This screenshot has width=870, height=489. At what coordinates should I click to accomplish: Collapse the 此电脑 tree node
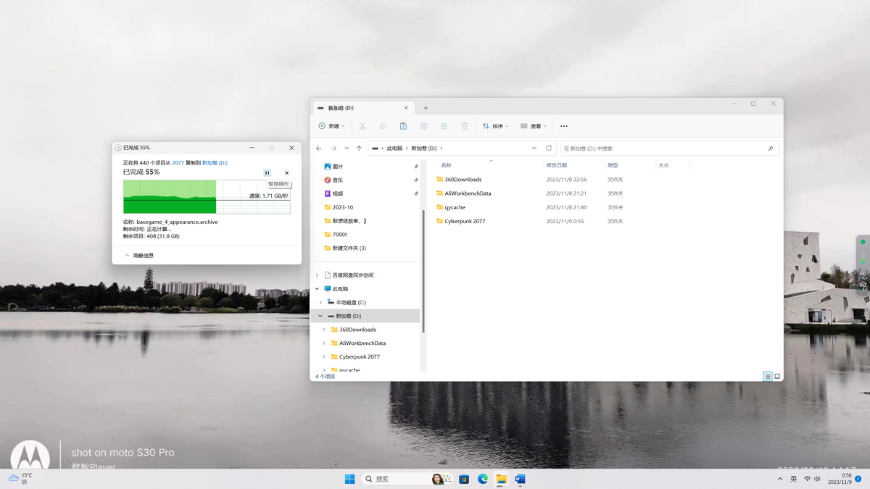click(x=317, y=288)
